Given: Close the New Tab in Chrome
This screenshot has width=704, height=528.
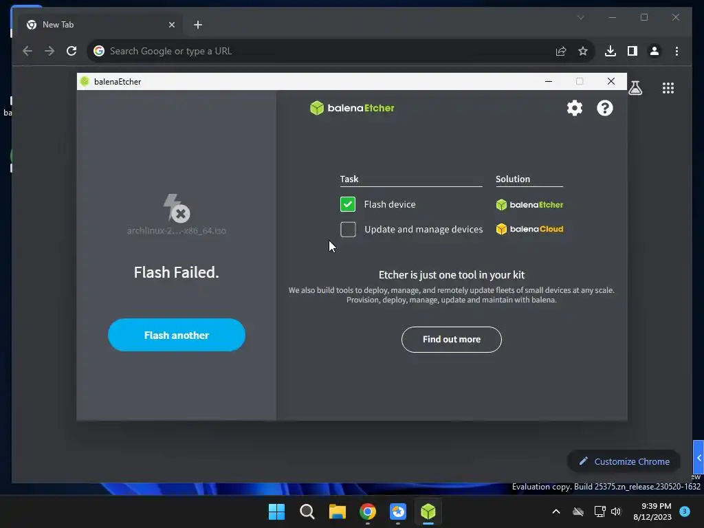Looking at the screenshot, I should (x=171, y=25).
